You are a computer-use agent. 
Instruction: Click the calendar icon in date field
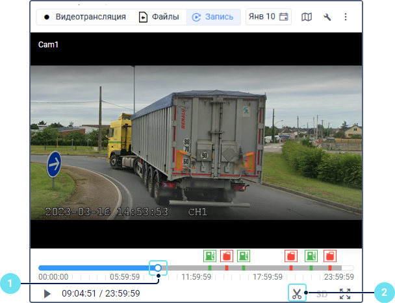283,17
